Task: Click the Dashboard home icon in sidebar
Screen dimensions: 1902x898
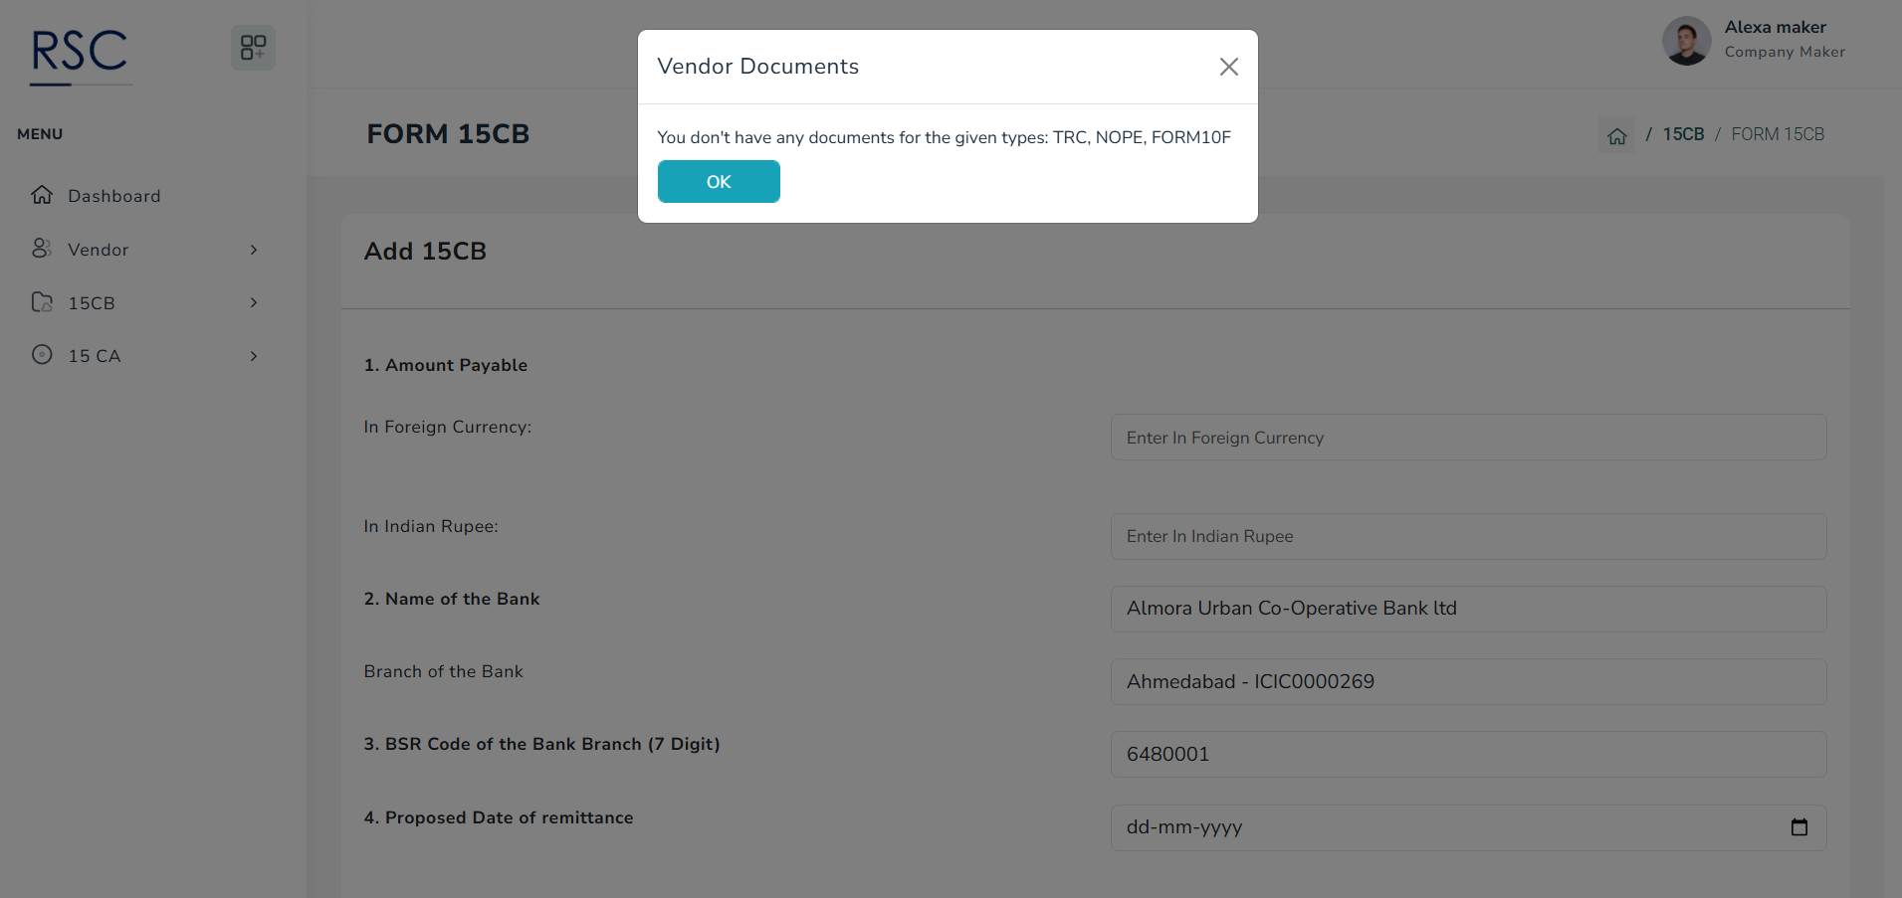Action: click(42, 195)
